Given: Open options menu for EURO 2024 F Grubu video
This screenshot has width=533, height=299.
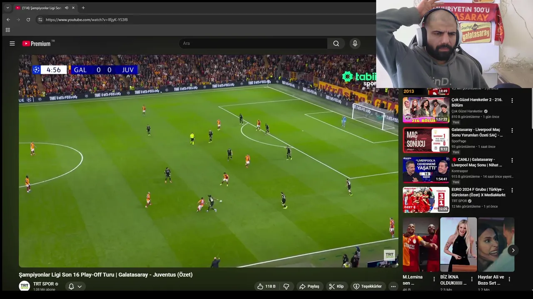Looking at the screenshot, I should pyautogui.click(x=512, y=190).
